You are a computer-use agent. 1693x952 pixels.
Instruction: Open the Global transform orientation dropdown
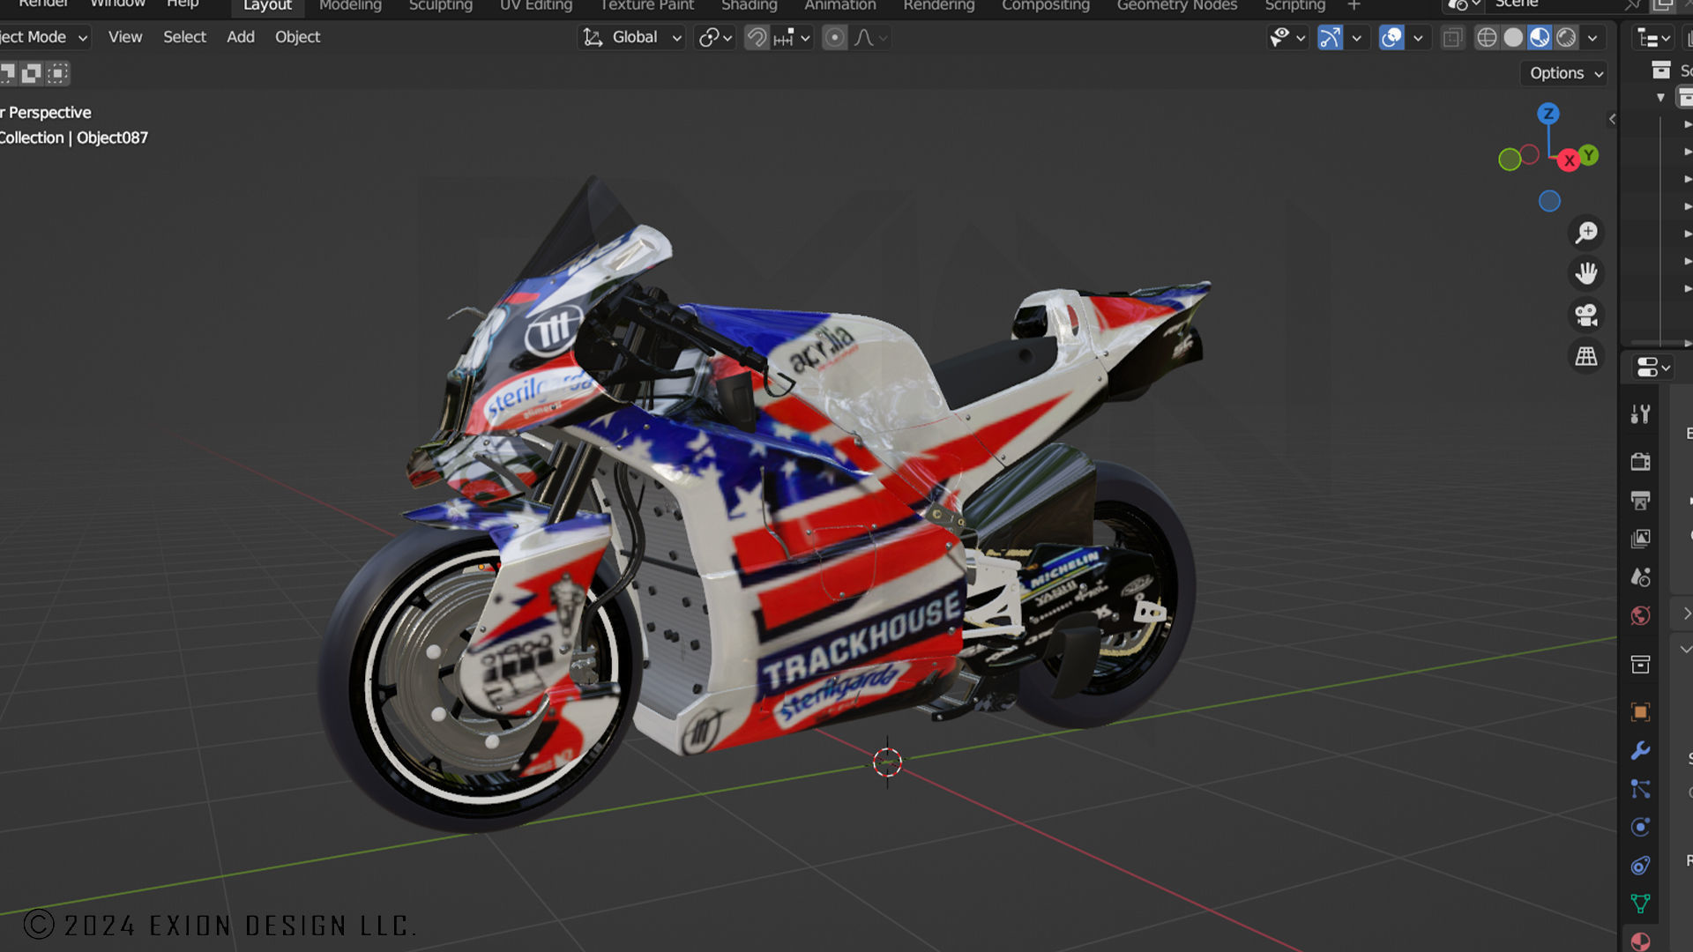coord(631,37)
